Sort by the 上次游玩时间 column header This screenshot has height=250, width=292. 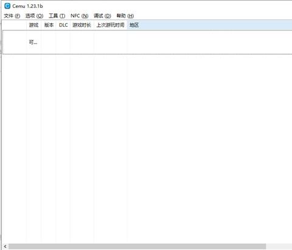[x=110, y=25]
